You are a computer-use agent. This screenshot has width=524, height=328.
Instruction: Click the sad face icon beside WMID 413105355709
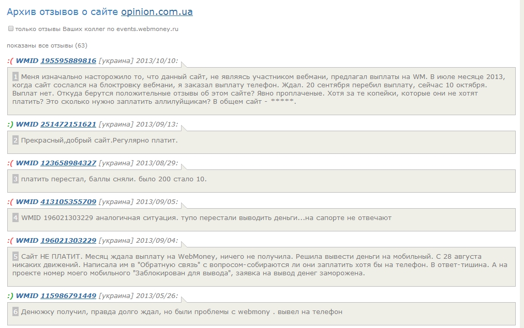point(10,202)
